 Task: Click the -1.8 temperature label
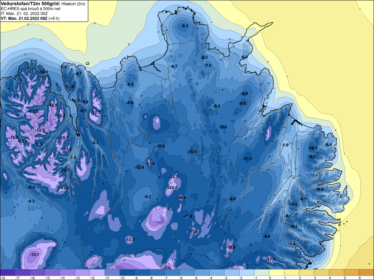285,145
